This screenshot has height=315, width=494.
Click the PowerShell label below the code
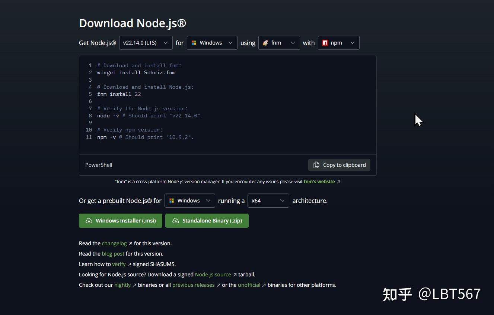click(99, 165)
